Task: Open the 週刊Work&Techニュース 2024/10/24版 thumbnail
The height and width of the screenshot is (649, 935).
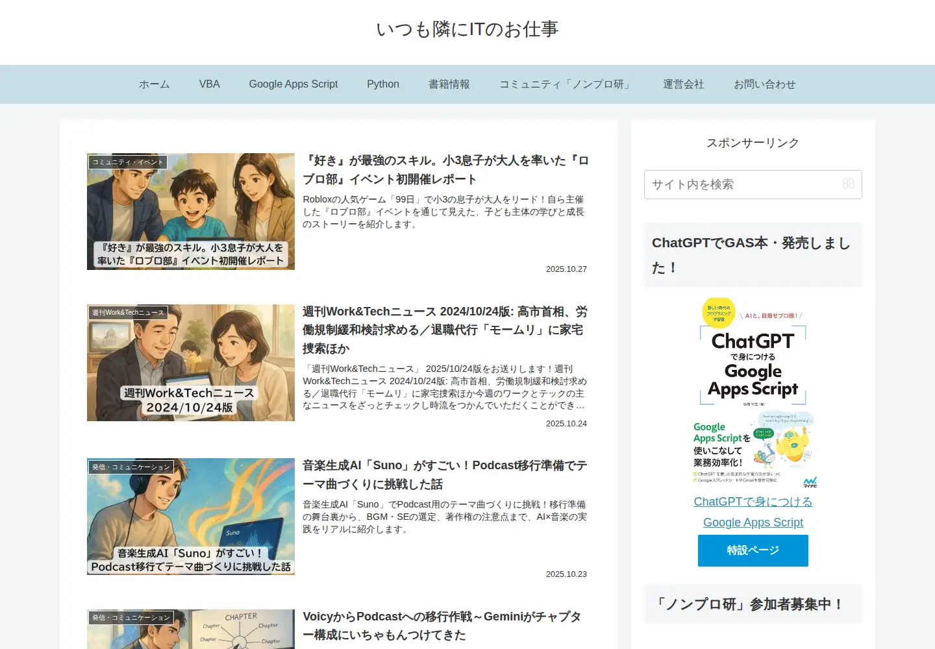Action: point(191,363)
